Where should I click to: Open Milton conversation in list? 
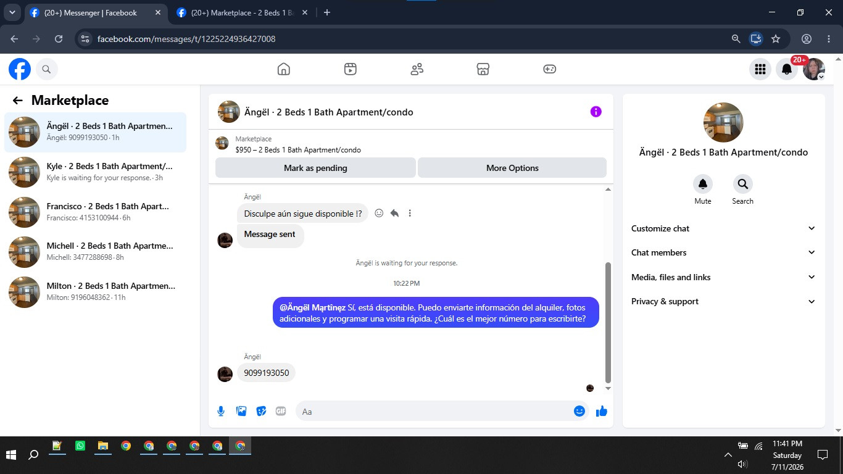tap(95, 292)
